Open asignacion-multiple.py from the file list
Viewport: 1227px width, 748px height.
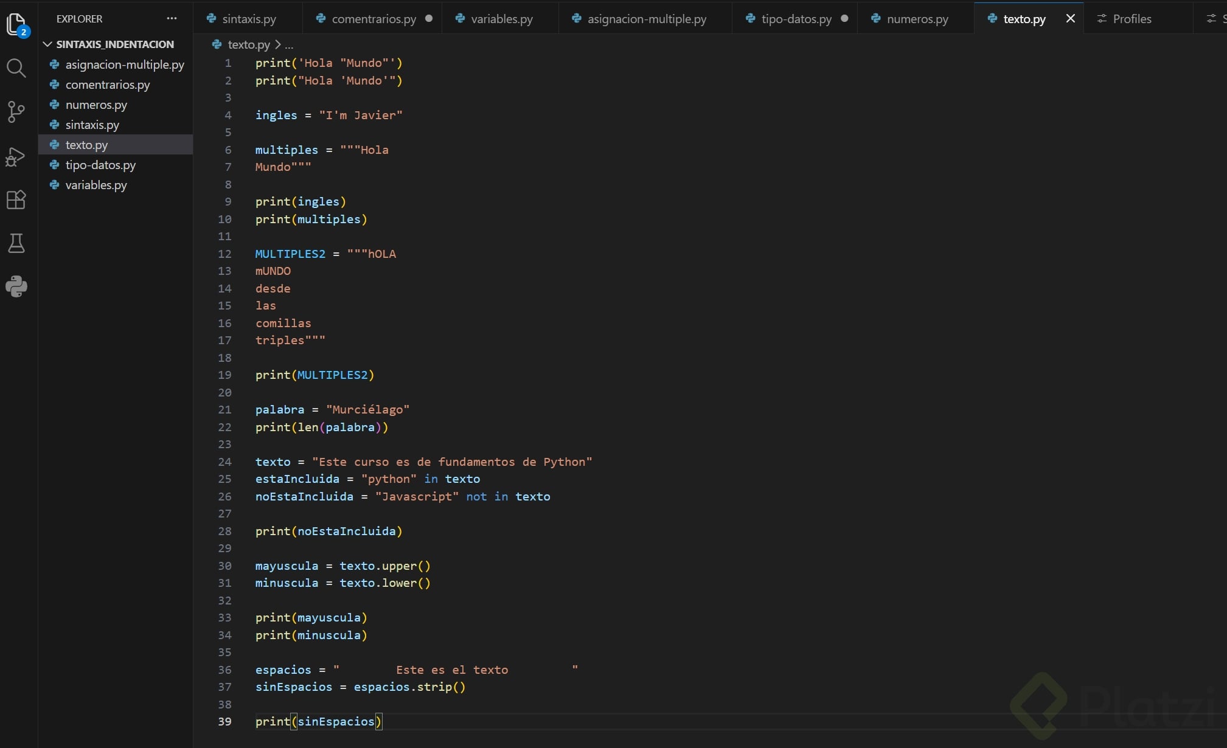125,64
